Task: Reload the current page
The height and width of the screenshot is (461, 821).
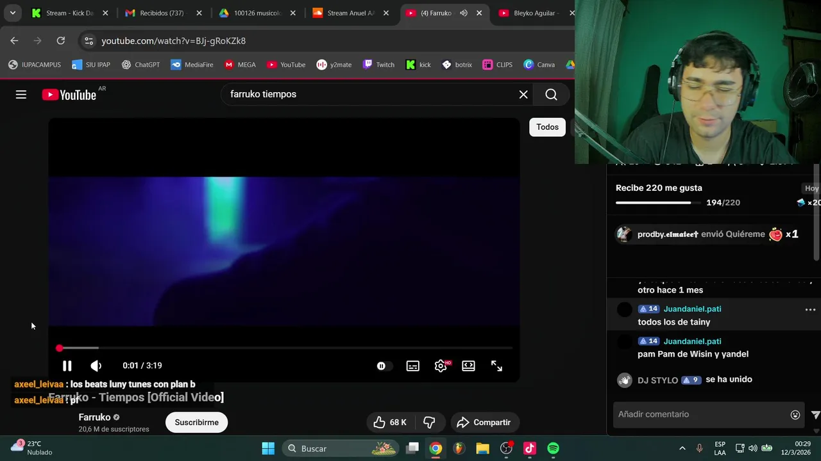Action: [x=60, y=40]
